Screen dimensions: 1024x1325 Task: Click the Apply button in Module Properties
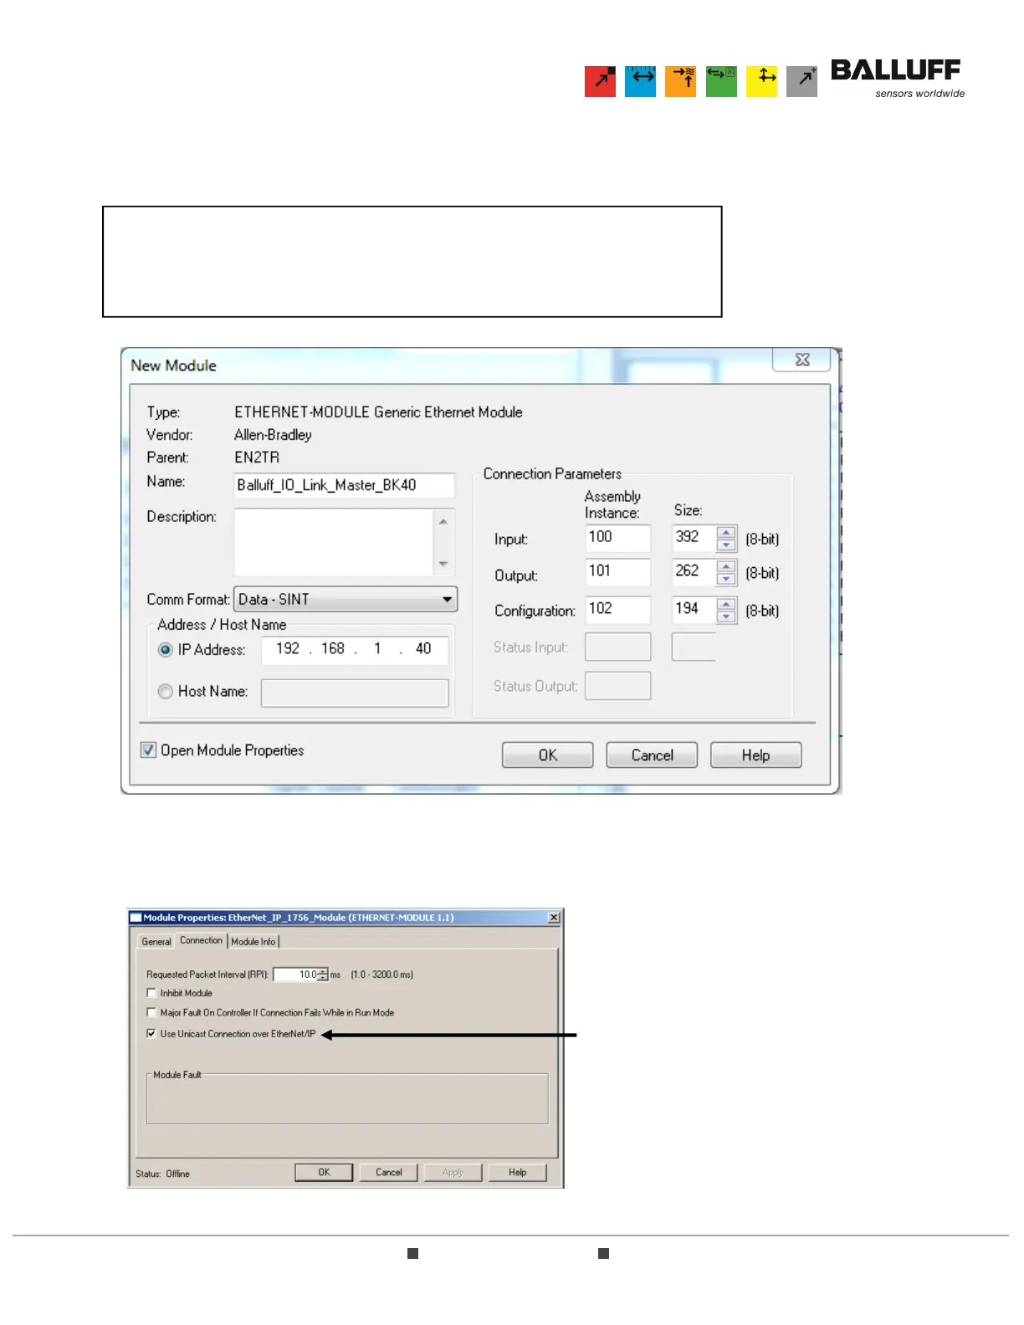453,1172
